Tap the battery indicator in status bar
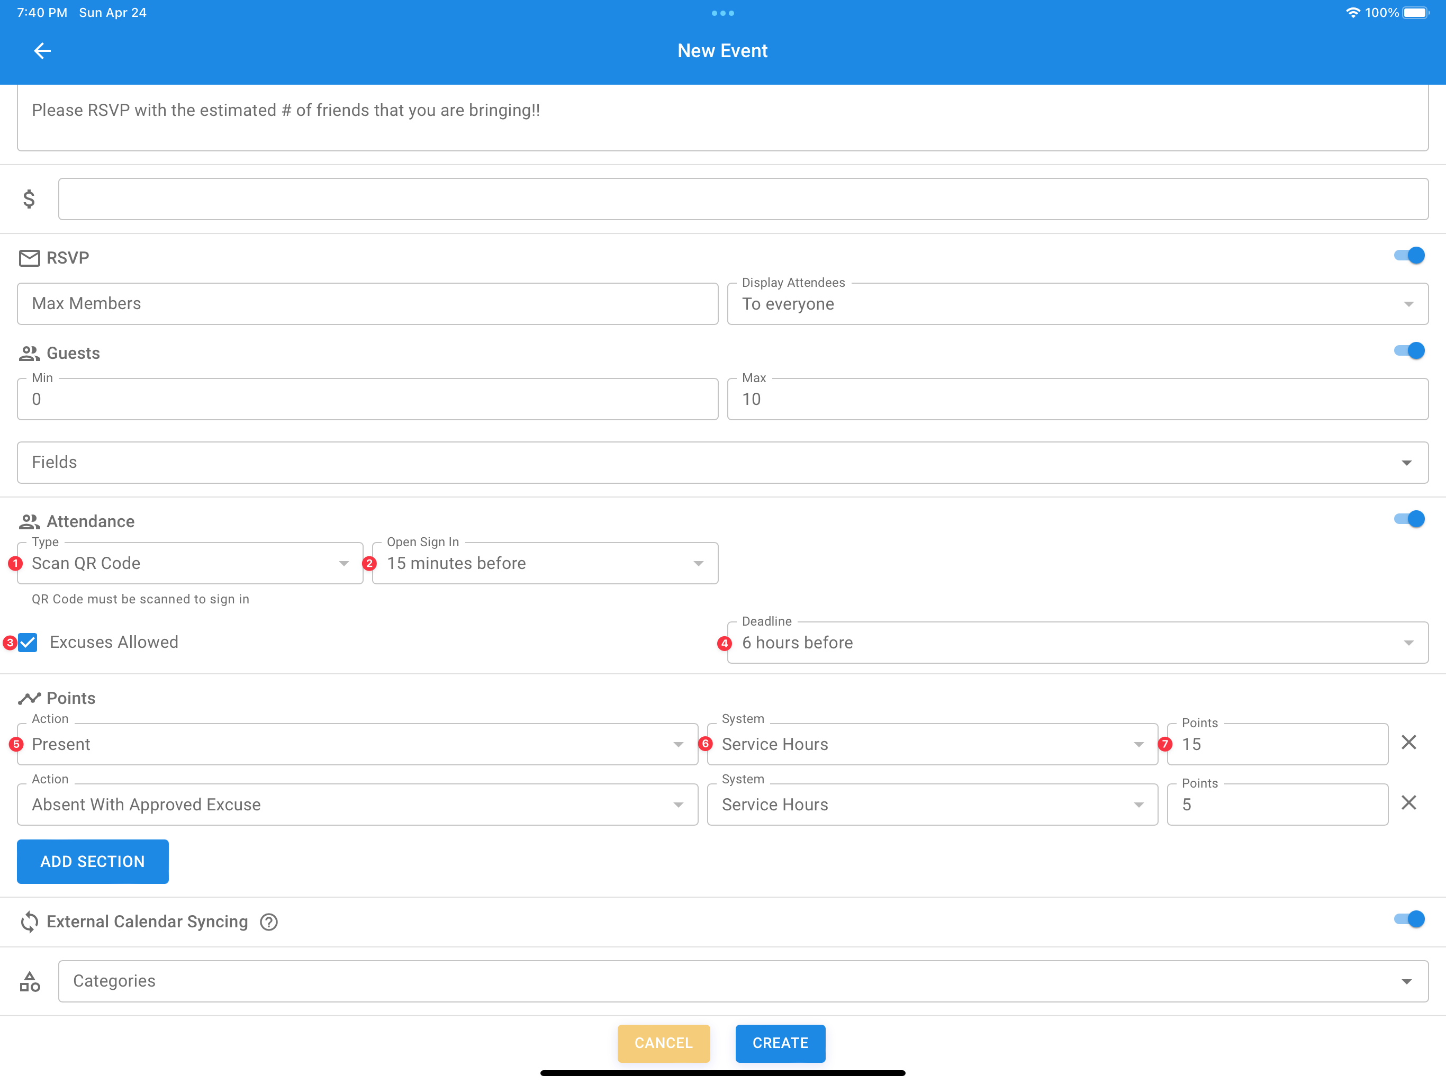The height and width of the screenshot is (1084, 1446). point(1416,12)
